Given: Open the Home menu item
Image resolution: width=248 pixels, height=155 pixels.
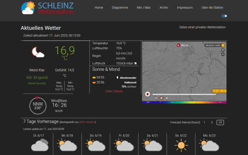Looking at the screenshot, I should pyautogui.click(x=99, y=7).
